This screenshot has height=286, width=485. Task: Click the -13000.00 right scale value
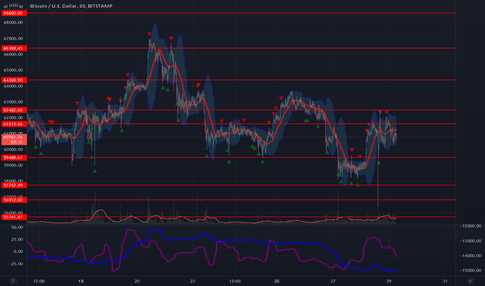click(x=470, y=241)
